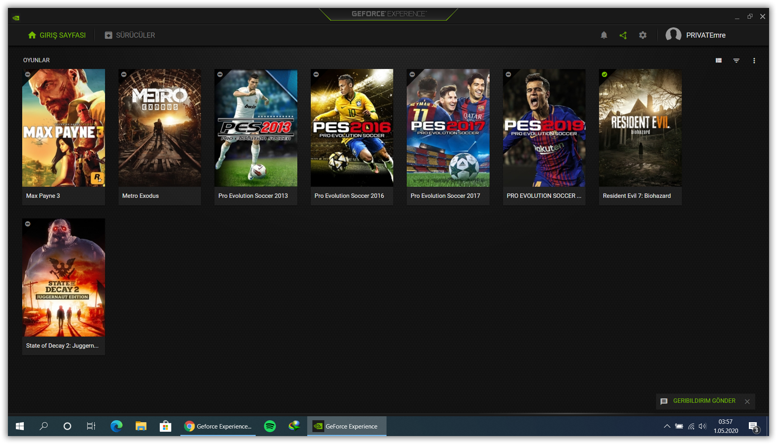Viewport: 777px width, 444px height.
Task: Click the PRIVATEmre profile avatar
Action: 673,35
